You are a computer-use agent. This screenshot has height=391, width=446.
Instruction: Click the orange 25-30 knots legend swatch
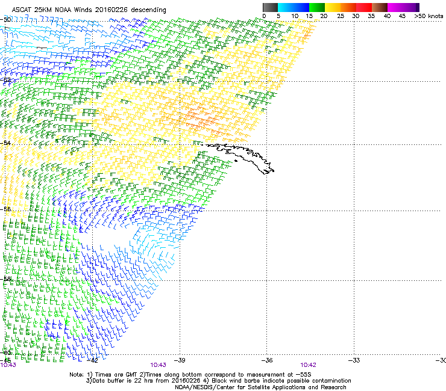point(348,7)
